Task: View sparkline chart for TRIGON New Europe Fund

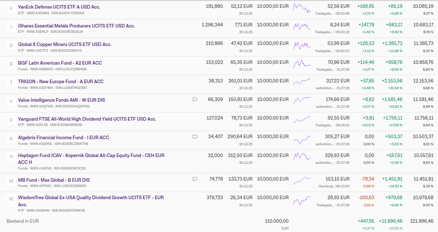Action: click(302, 82)
